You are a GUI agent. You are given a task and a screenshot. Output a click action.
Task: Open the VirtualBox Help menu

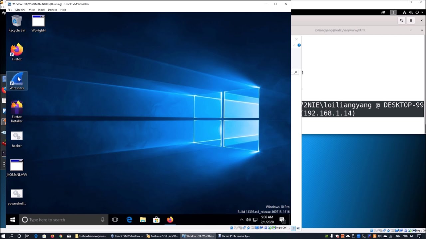click(x=63, y=10)
